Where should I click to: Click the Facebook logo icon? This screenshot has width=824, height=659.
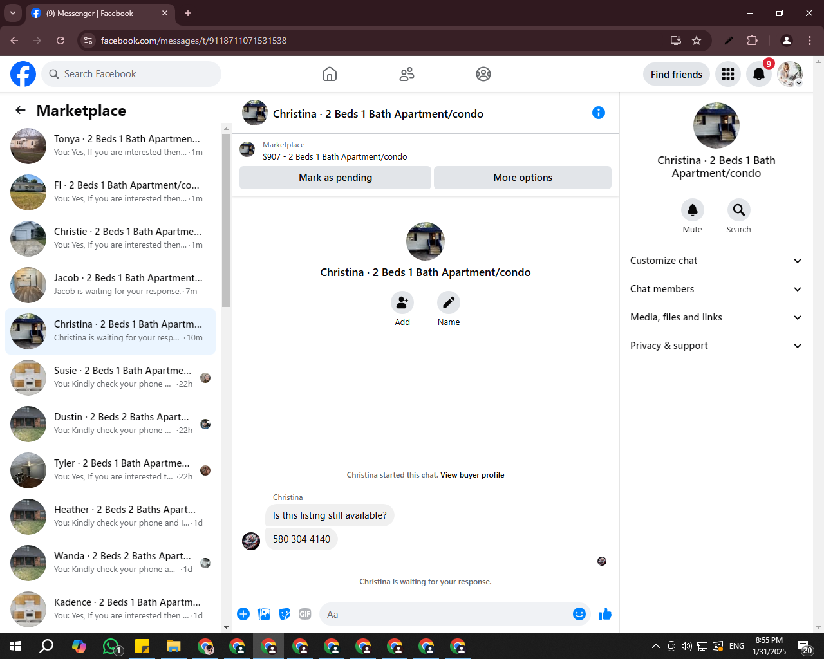(23, 74)
